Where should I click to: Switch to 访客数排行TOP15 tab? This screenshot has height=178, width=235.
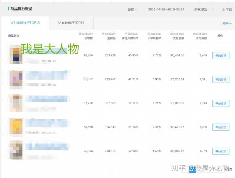point(71,23)
